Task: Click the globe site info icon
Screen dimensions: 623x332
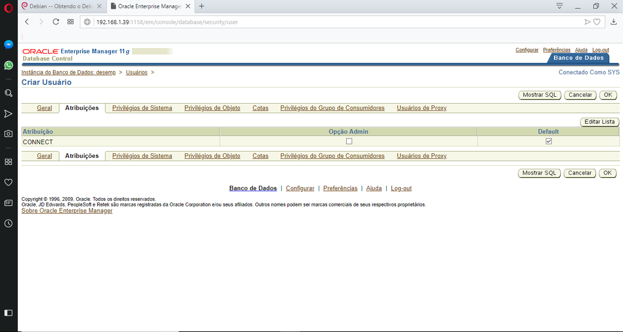Action: [88, 22]
